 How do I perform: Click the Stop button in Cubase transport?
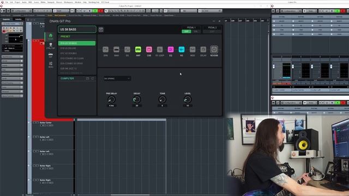(90, 11)
